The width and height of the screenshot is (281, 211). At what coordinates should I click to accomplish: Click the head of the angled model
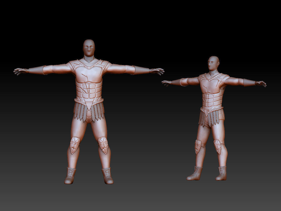click(214, 64)
